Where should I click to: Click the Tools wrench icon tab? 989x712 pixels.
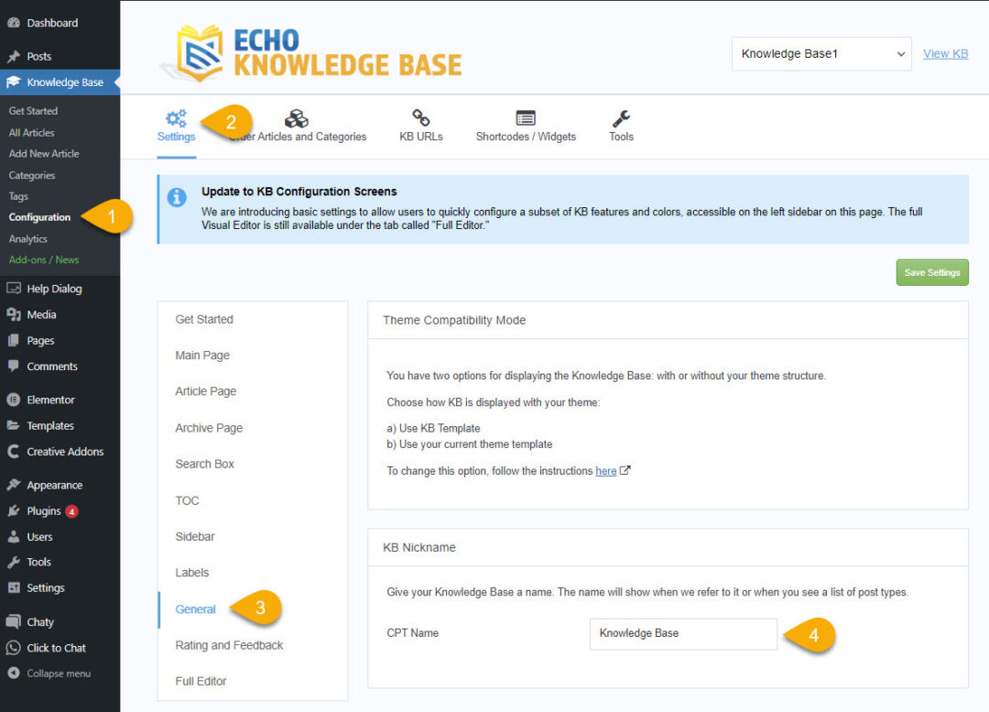[x=621, y=118]
